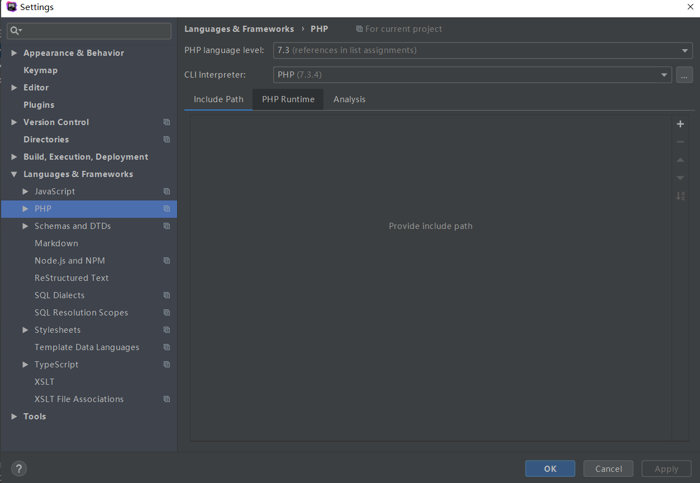Click the sort alphabetically icon

click(x=680, y=196)
